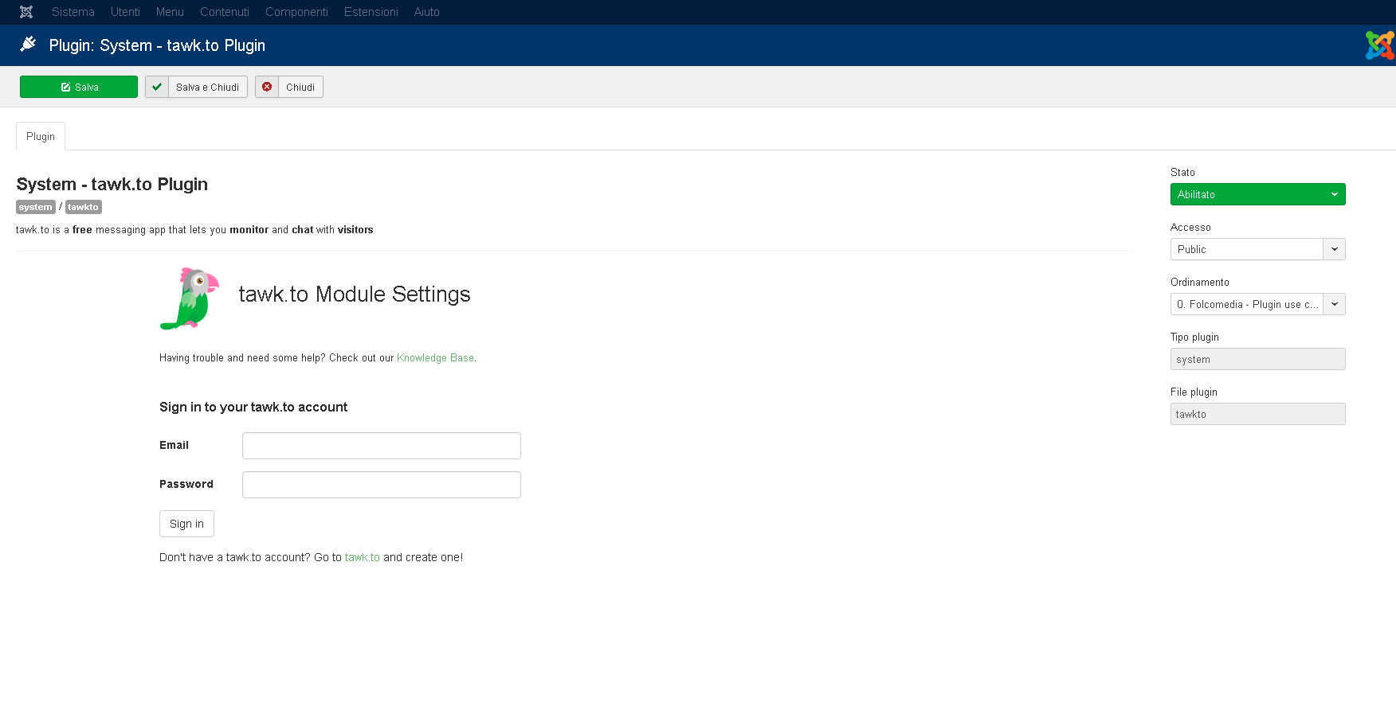
Task: Focus the Password input field
Action: (x=382, y=485)
